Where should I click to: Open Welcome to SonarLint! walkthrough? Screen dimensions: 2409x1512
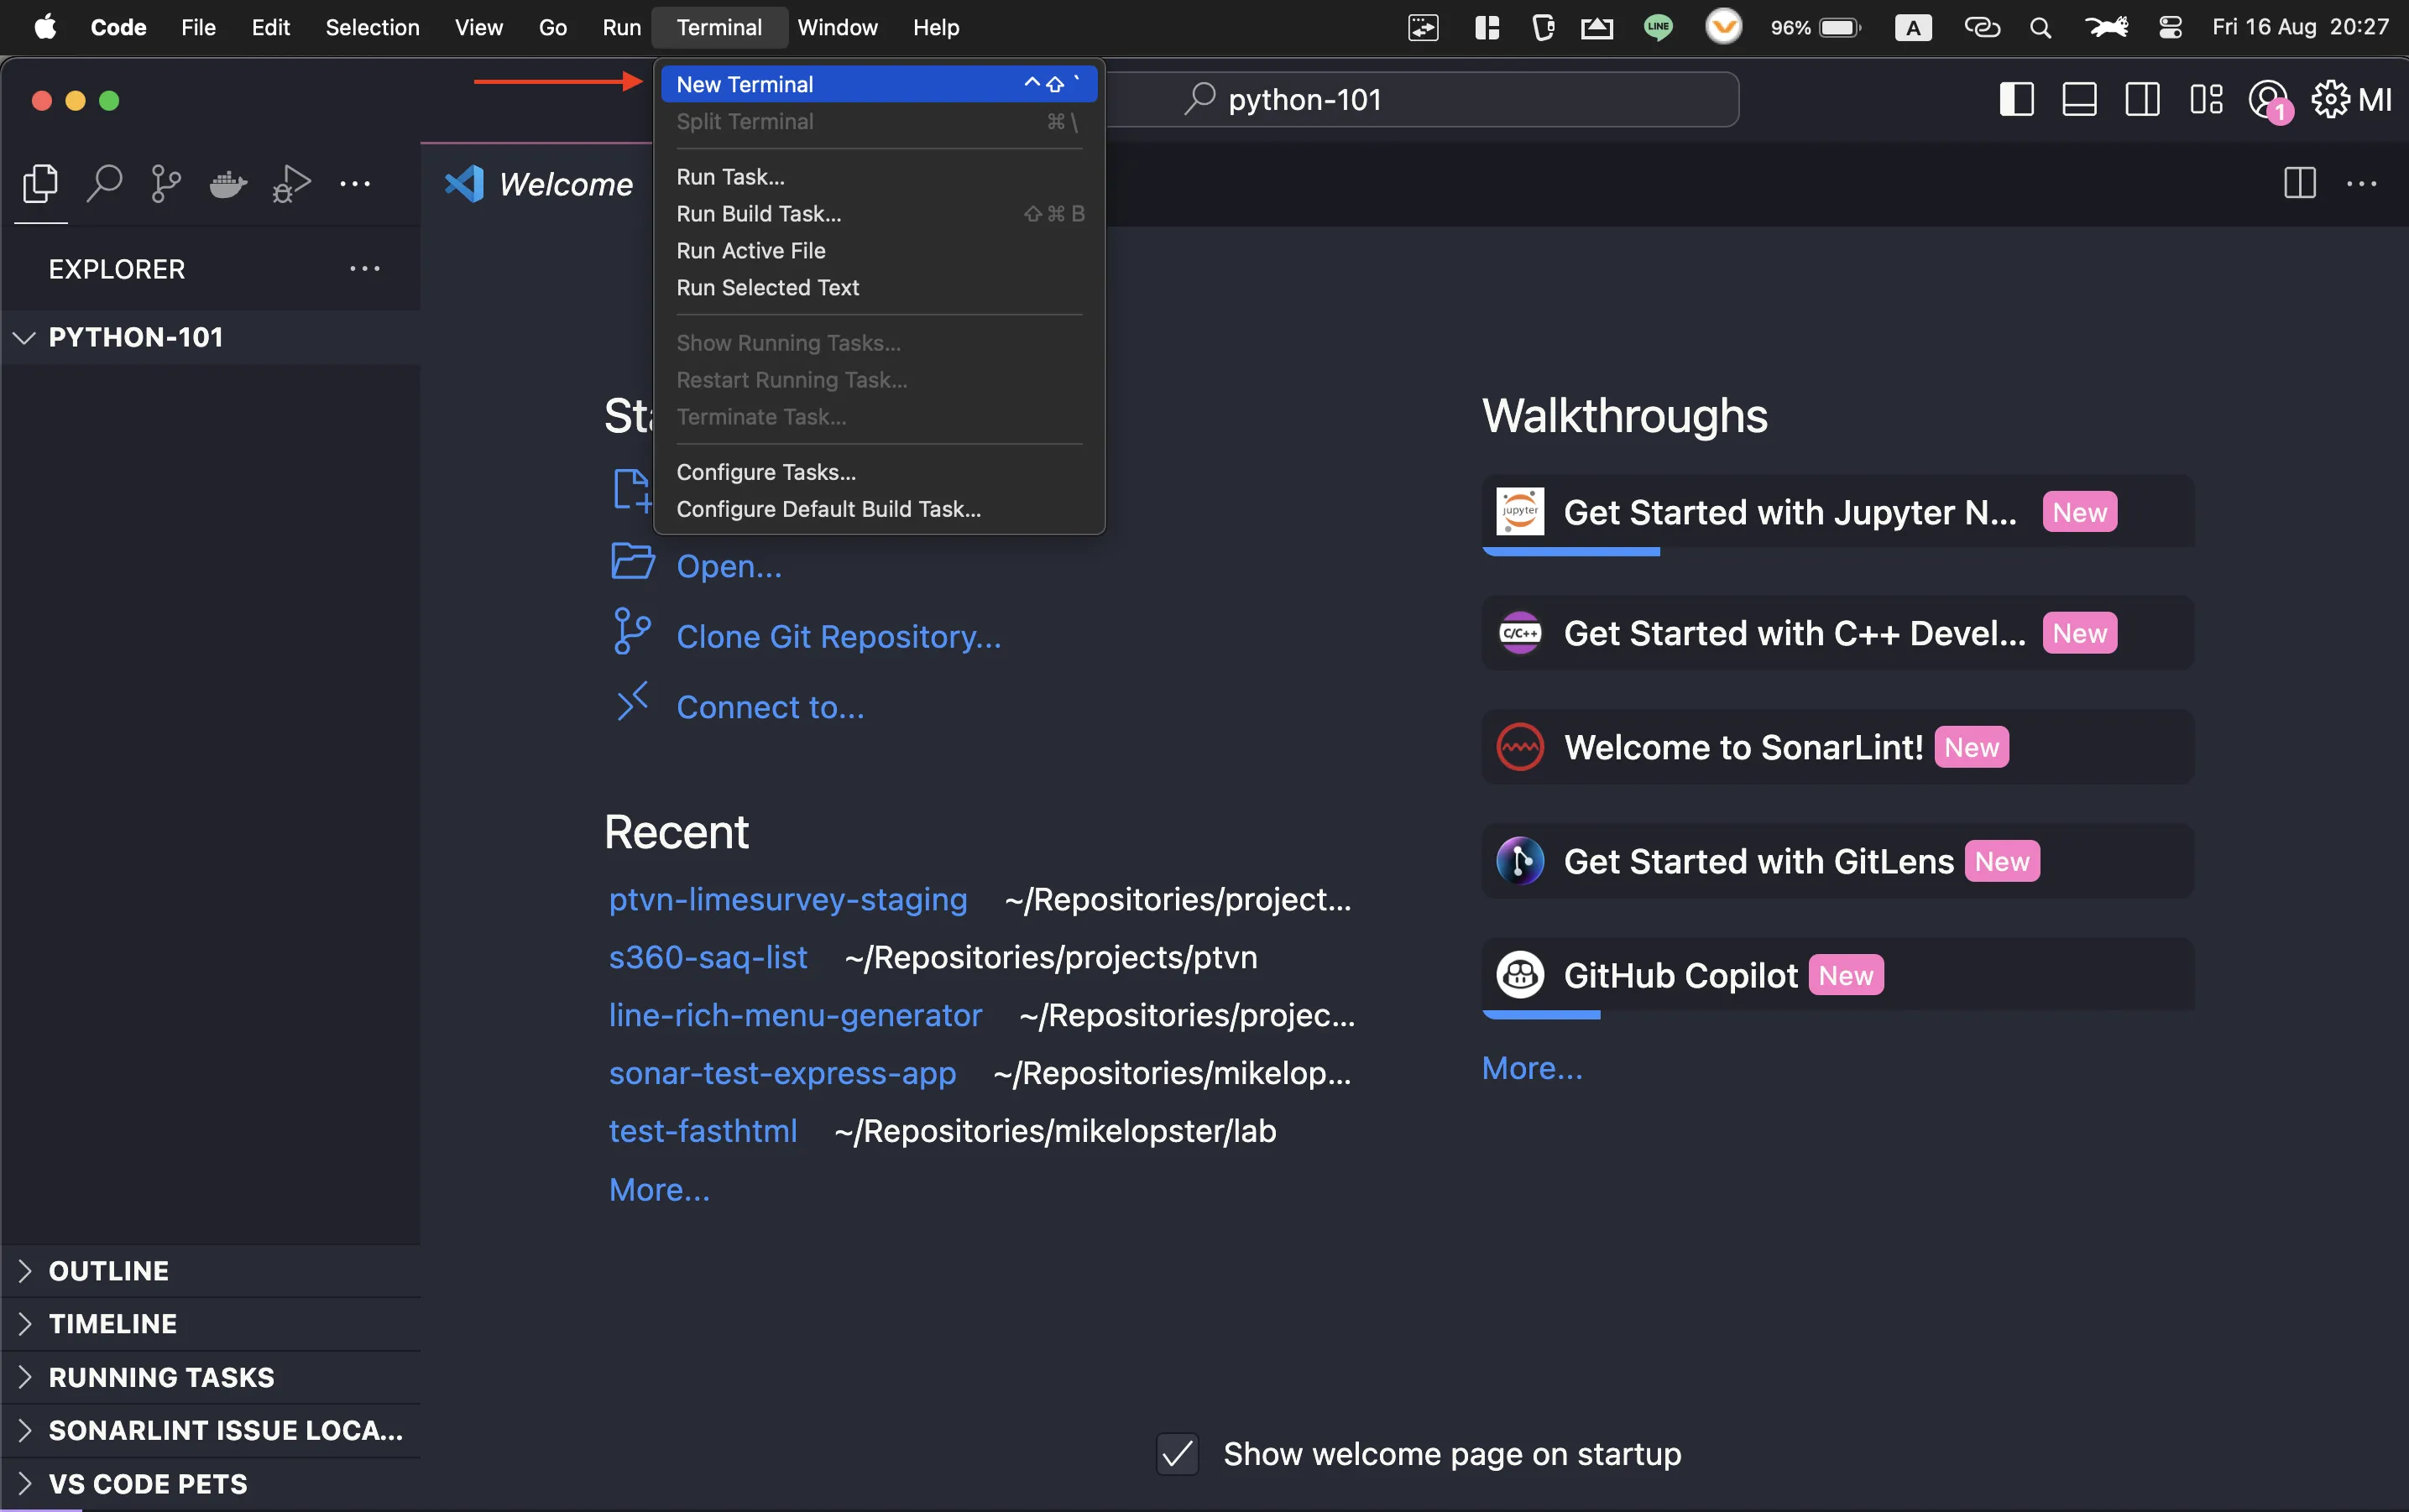[x=1837, y=747]
